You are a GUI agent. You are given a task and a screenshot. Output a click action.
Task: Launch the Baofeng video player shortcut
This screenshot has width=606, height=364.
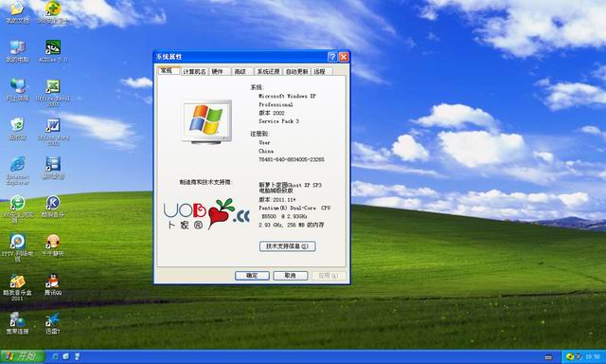[53, 168]
